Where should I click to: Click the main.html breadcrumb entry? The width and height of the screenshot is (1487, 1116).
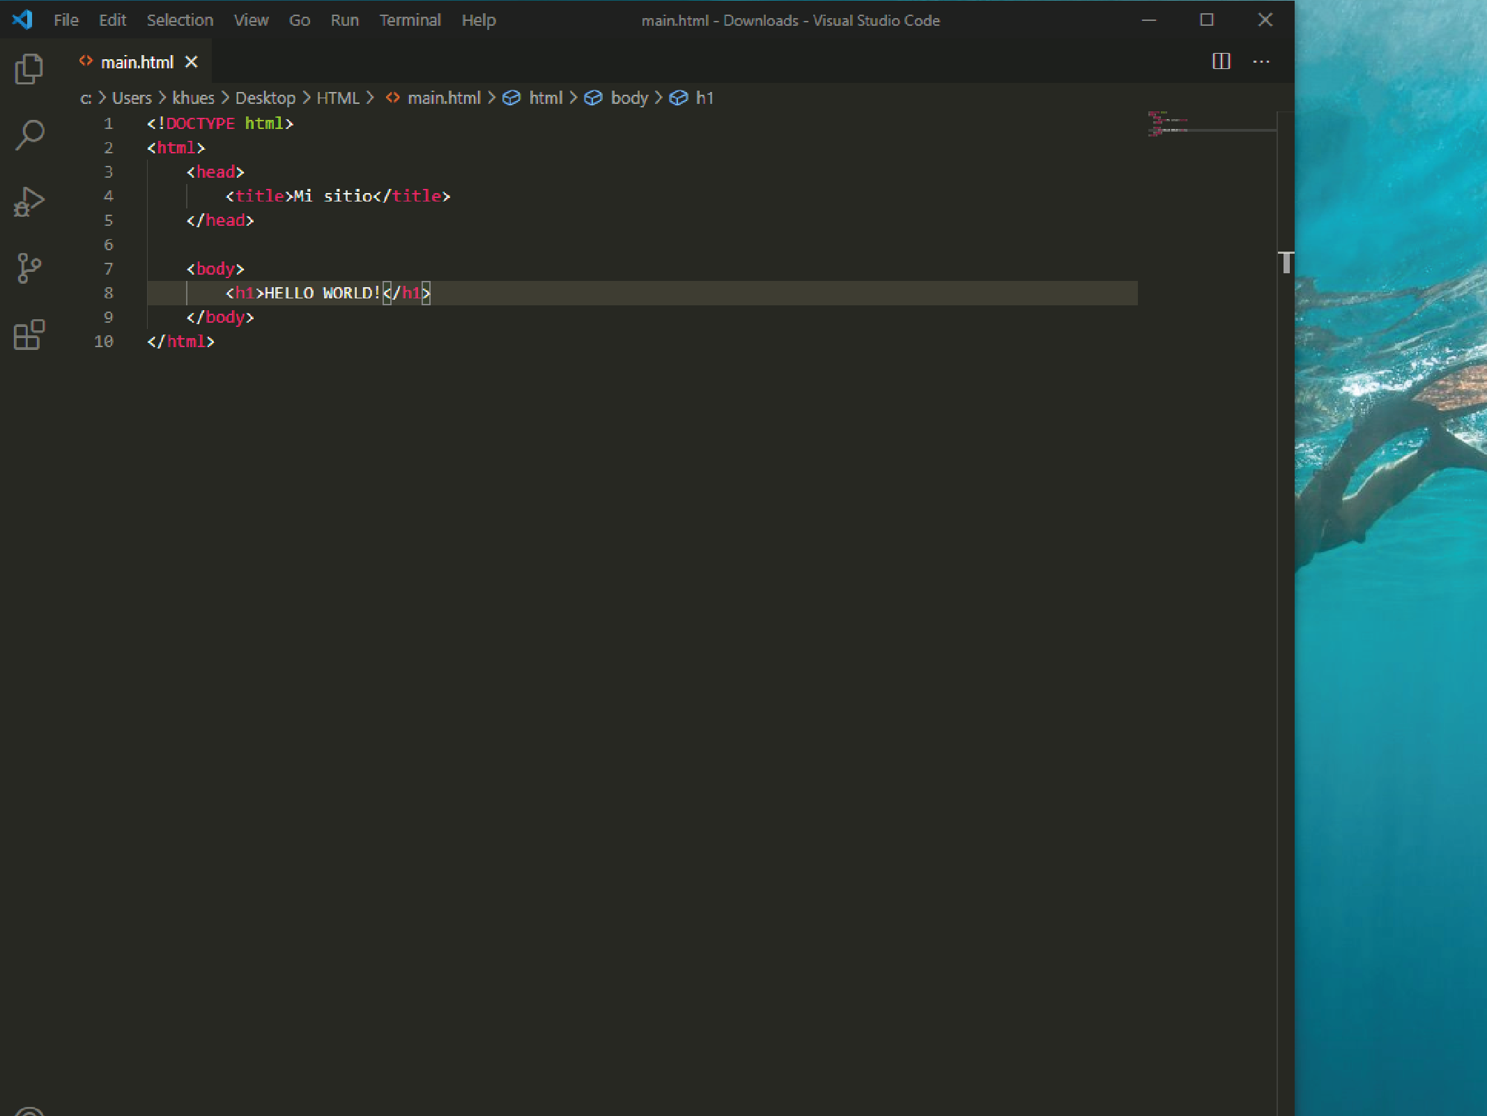pyautogui.click(x=443, y=98)
